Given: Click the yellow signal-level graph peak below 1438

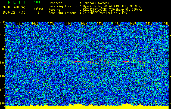Looking at the screenshot, I should tap(127, 105).
